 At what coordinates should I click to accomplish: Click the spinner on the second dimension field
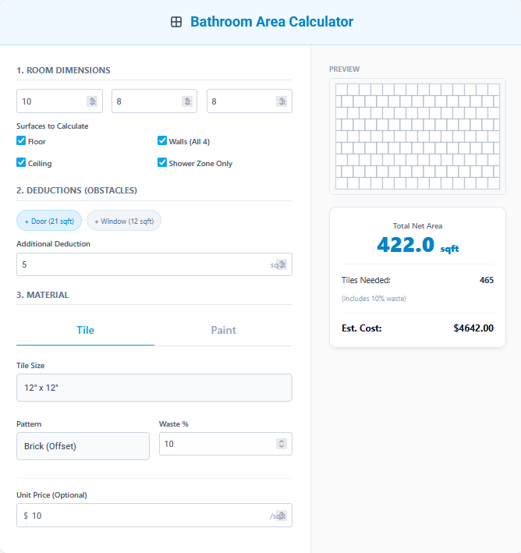point(187,101)
